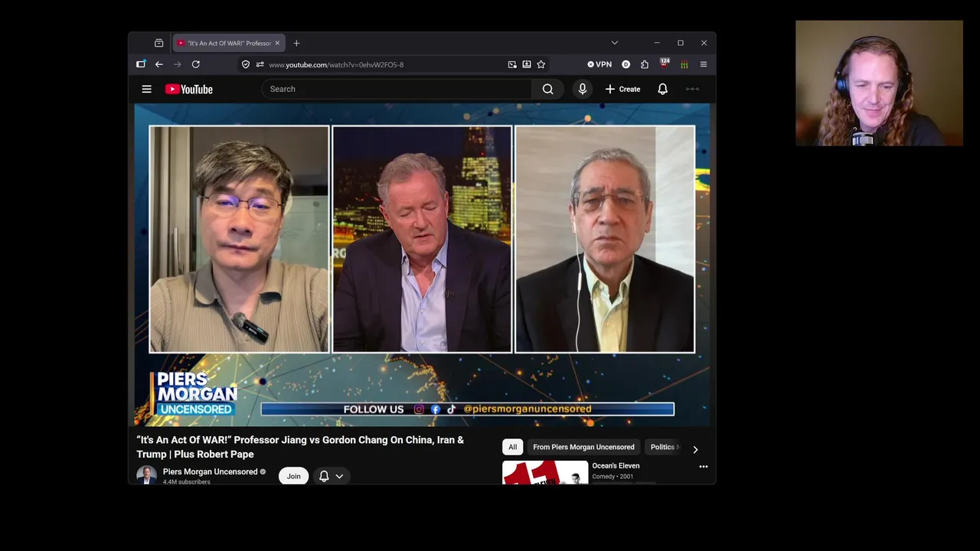The image size is (980, 551).
Task: Click the video player showing three guests
Action: click(422, 265)
